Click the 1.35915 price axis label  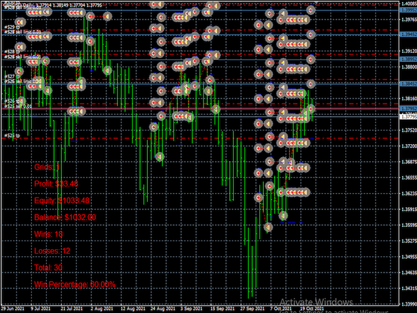click(x=409, y=209)
